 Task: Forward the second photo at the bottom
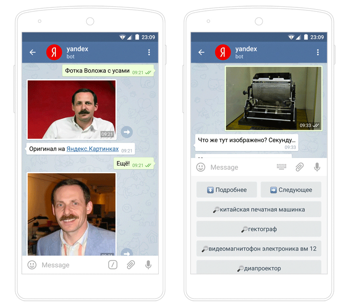127,252
